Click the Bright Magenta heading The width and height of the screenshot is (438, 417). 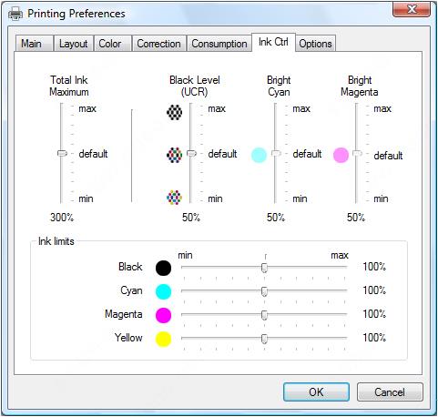[360, 86]
